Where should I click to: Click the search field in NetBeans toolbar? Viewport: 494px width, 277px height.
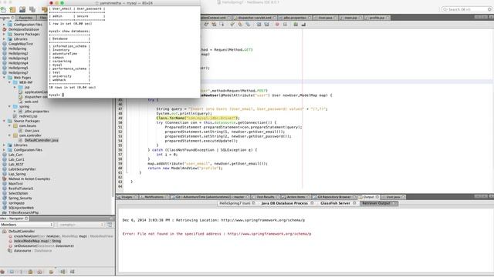coord(467,9)
